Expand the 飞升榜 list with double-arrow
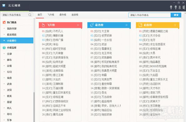Image resolution: width=186 pixels, height=122 pixels. click(x=78, y=25)
